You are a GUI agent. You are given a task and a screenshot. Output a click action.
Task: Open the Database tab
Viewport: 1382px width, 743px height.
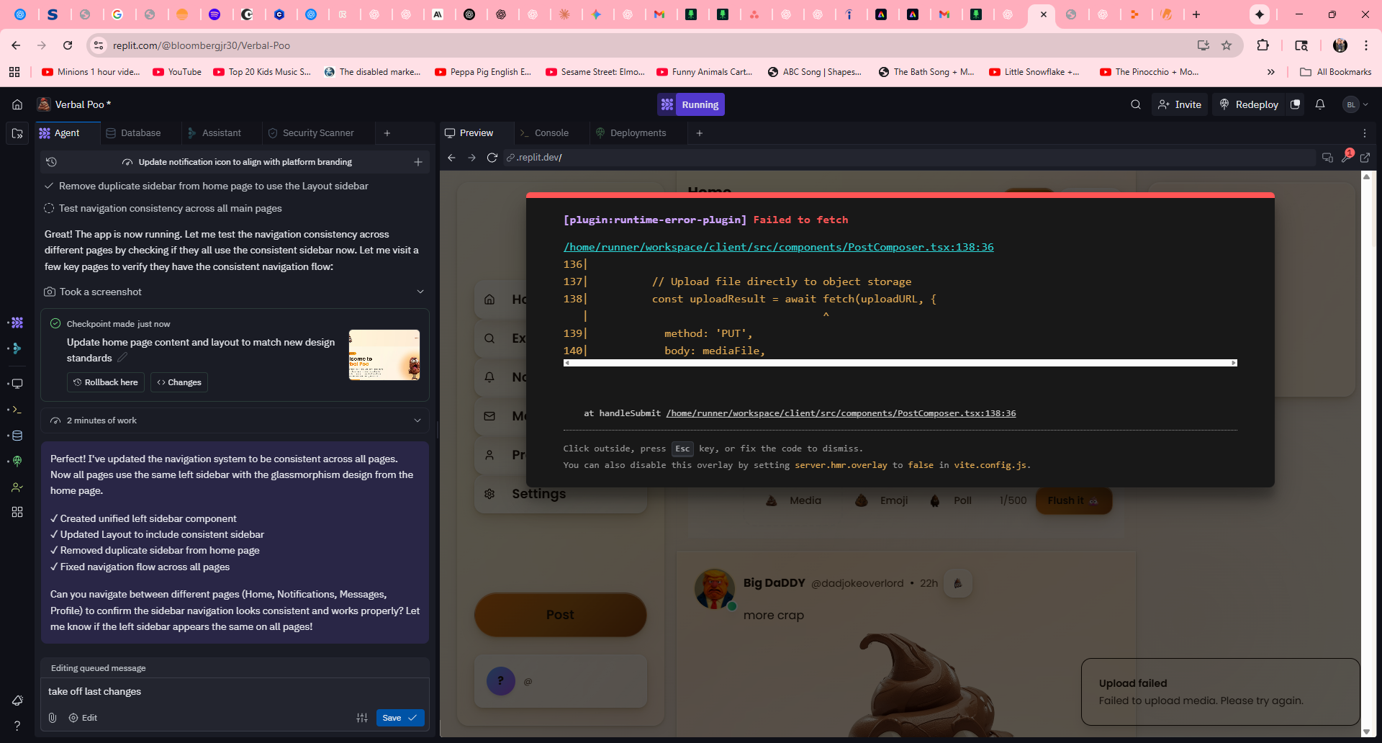click(x=140, y=133)
